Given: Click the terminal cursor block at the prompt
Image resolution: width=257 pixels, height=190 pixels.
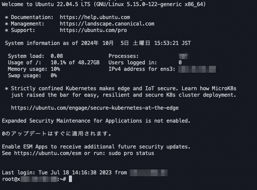Looking at the screenshot, I should (x=70, y=179).
